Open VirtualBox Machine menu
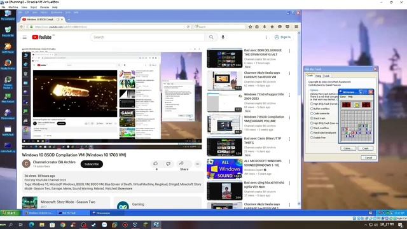407x229 pixels. pyautogui.click(x=13, y=7)
